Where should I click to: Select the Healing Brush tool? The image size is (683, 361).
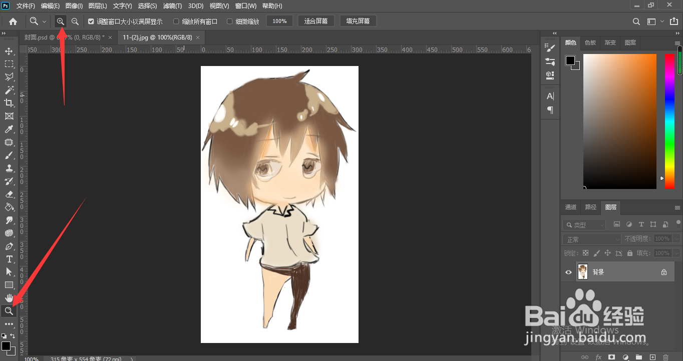(x=9, y=142)
